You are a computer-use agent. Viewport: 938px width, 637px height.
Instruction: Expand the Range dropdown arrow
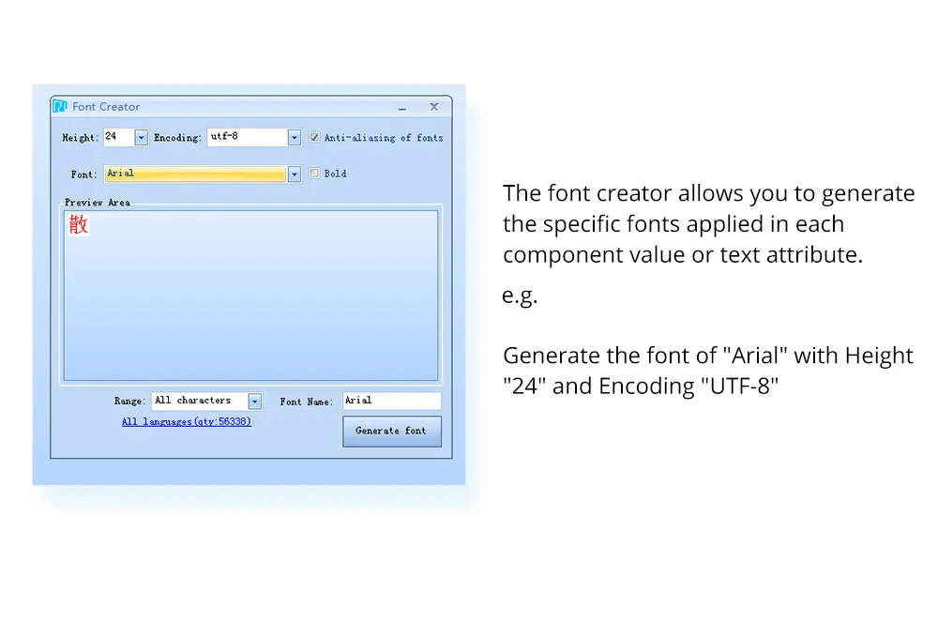[255, 401]
